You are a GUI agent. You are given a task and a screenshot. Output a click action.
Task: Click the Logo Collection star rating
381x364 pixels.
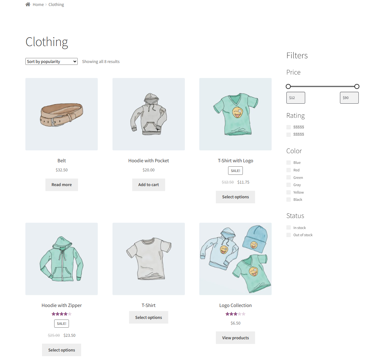click(x=236, y=314)
